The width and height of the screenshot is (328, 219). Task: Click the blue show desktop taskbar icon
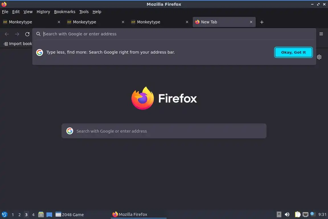49,215
